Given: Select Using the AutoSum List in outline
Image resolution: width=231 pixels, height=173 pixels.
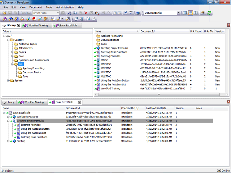Looking at the screenshot, I should click(x=34, y=133).
